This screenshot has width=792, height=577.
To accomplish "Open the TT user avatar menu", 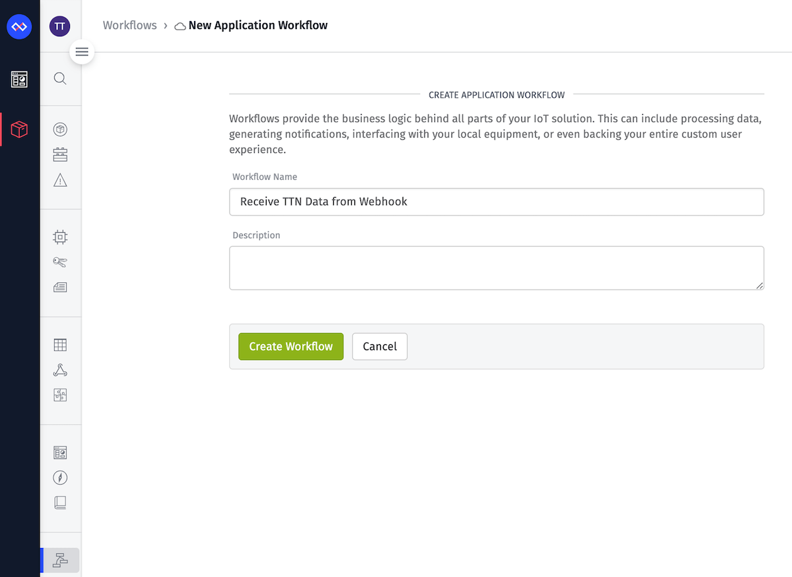I will (x=60, y=26).
